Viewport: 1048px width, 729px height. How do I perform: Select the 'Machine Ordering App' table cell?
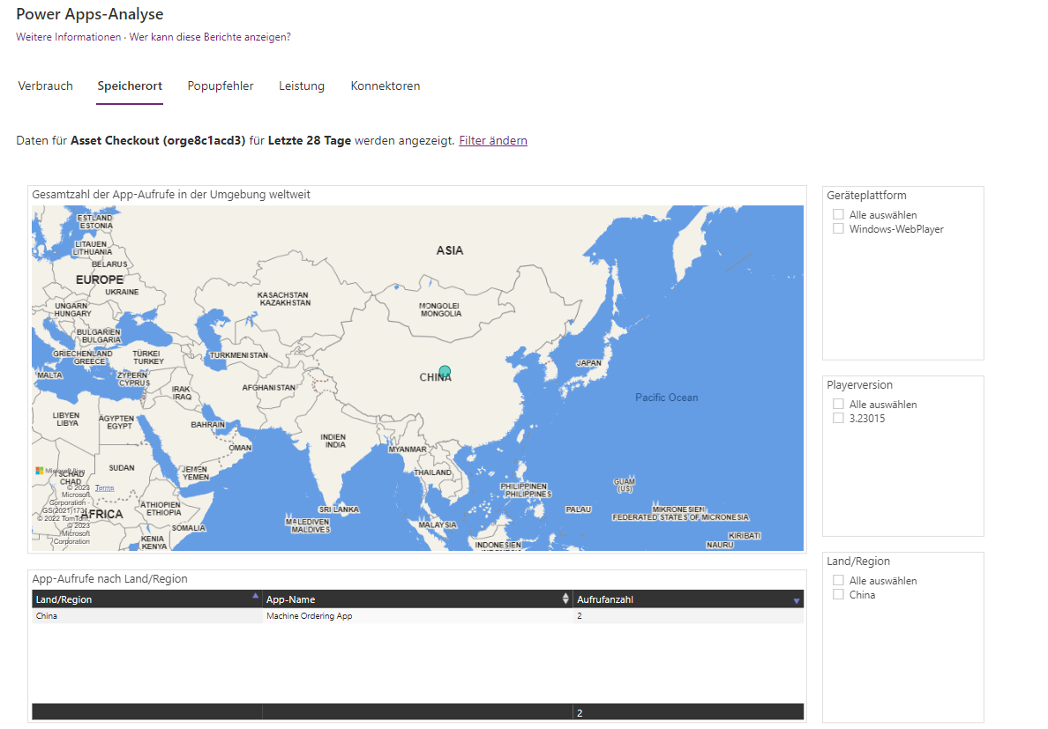pyautogui.click(x=418, y=615)
